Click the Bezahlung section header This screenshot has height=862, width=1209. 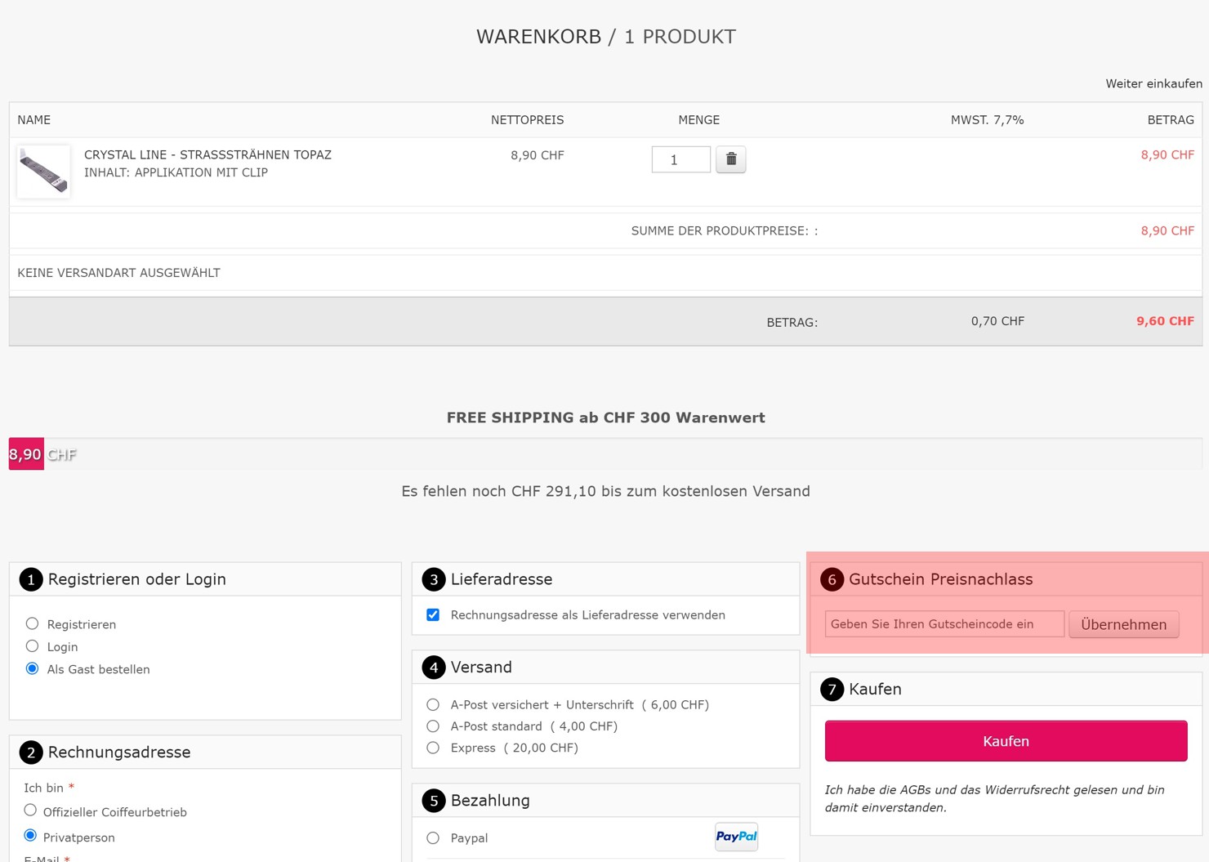coord(605,801)
